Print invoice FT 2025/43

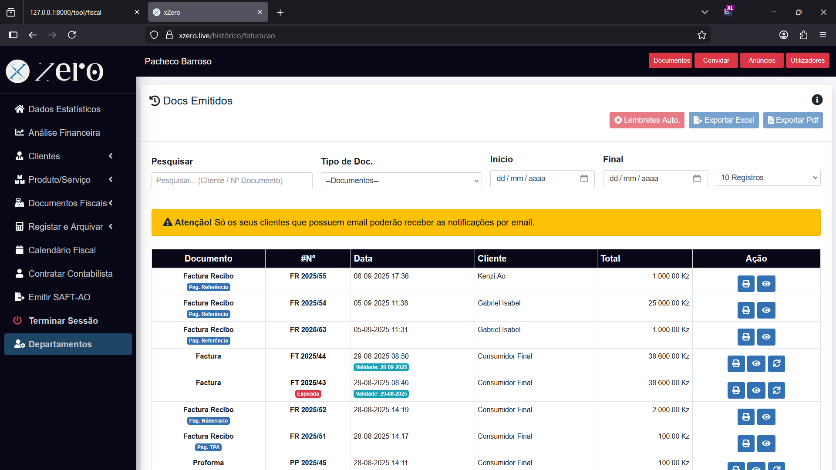[x=736, y=390]
